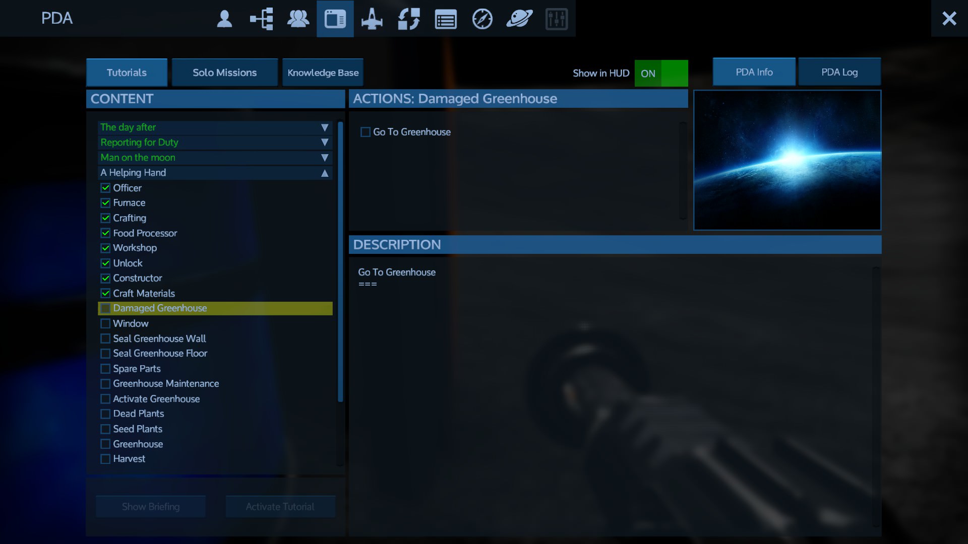Select the Harvest task
Screen dimensions: 968x544
pos(215,459)
